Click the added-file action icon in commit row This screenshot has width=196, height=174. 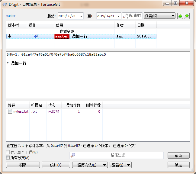click(x=36, y=36)
